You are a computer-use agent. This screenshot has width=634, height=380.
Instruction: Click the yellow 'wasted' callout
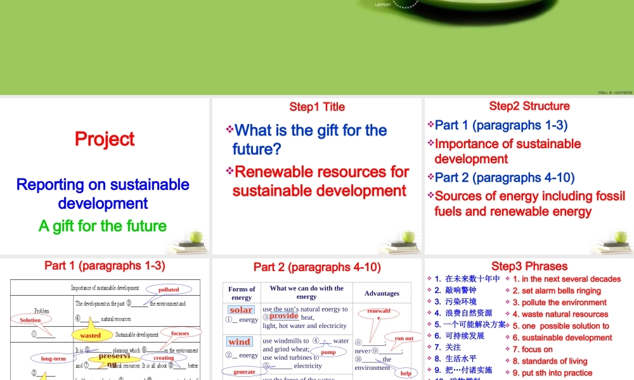(91, 335)
